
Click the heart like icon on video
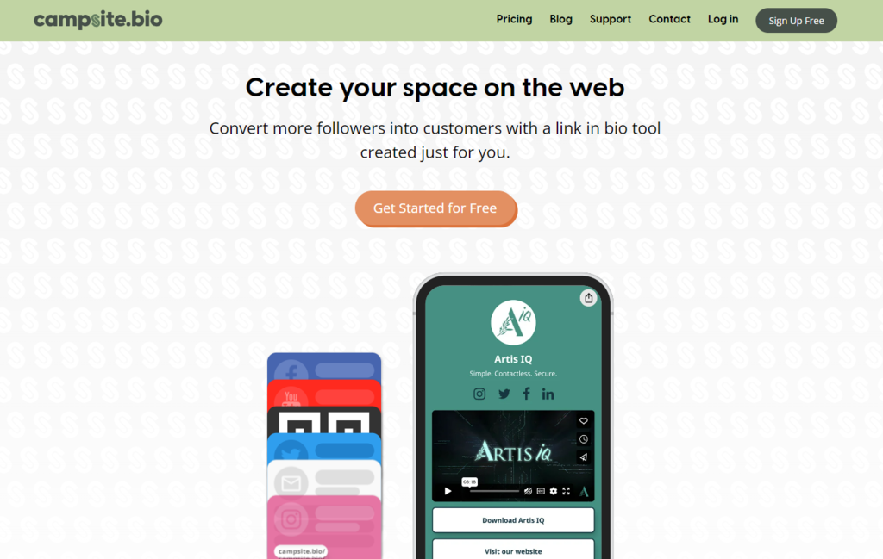coord(584,420)
